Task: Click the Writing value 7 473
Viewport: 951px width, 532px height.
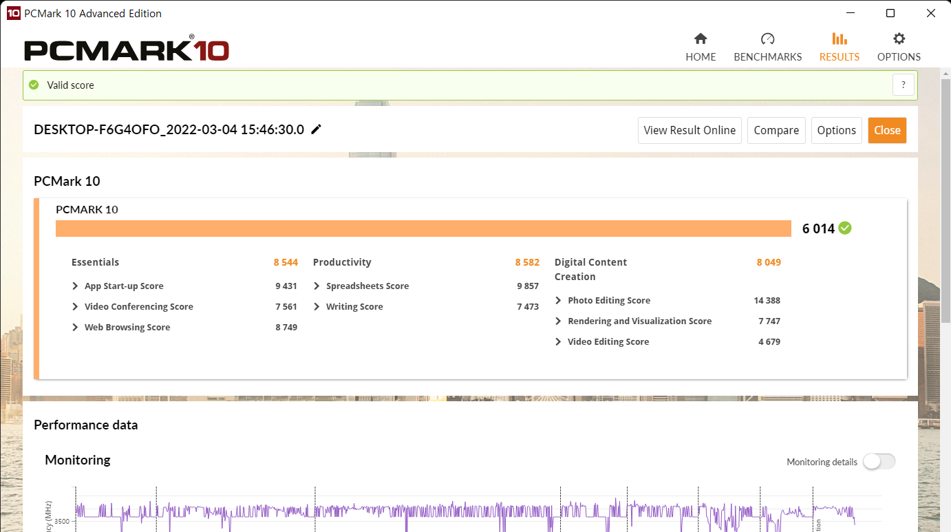Action: 528,307
